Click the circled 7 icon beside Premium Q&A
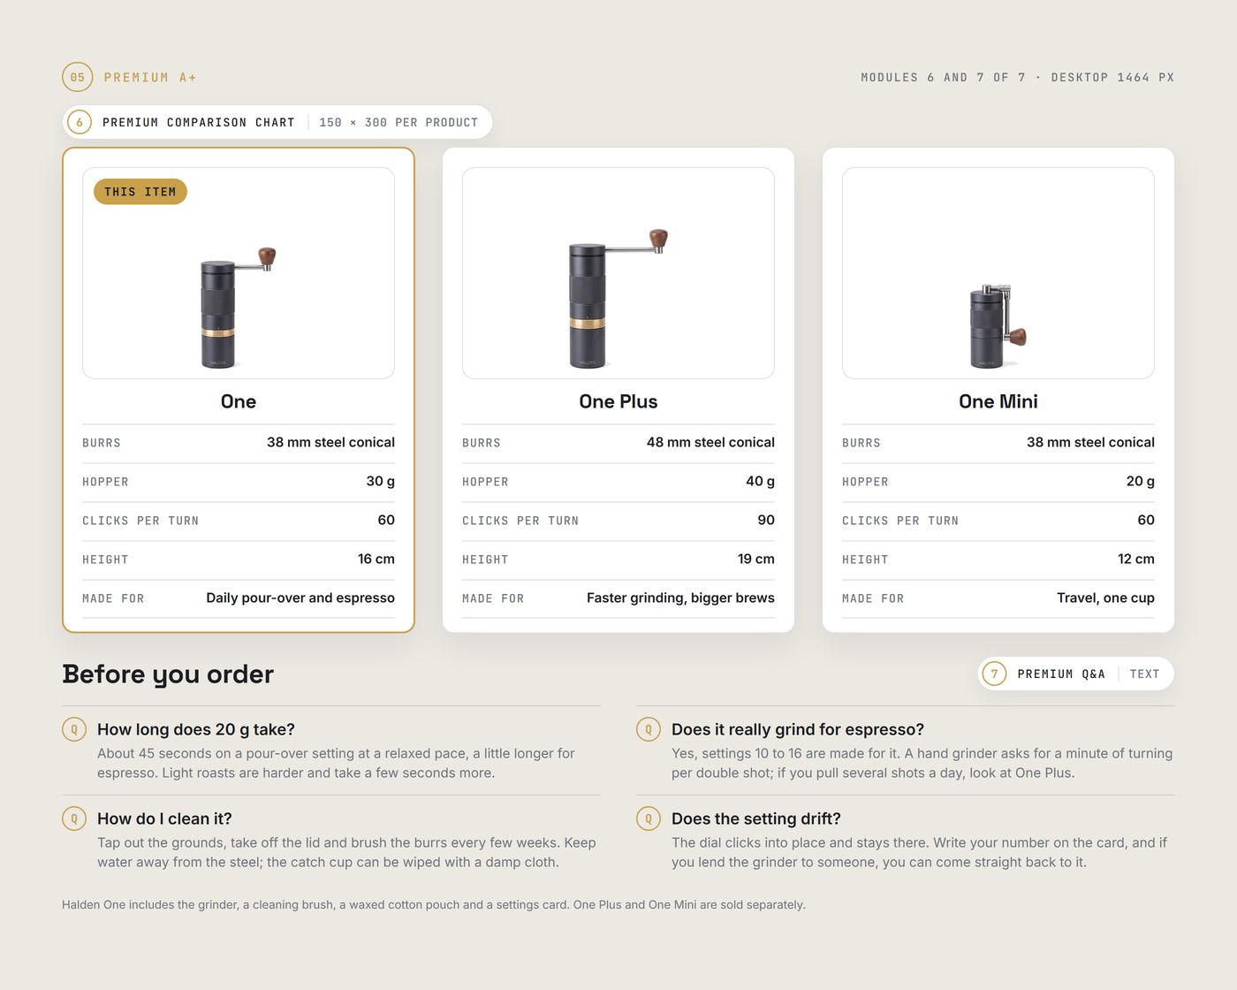Image resolution: width=1237 pixels, height=990 pixels. tap(994, 674)
